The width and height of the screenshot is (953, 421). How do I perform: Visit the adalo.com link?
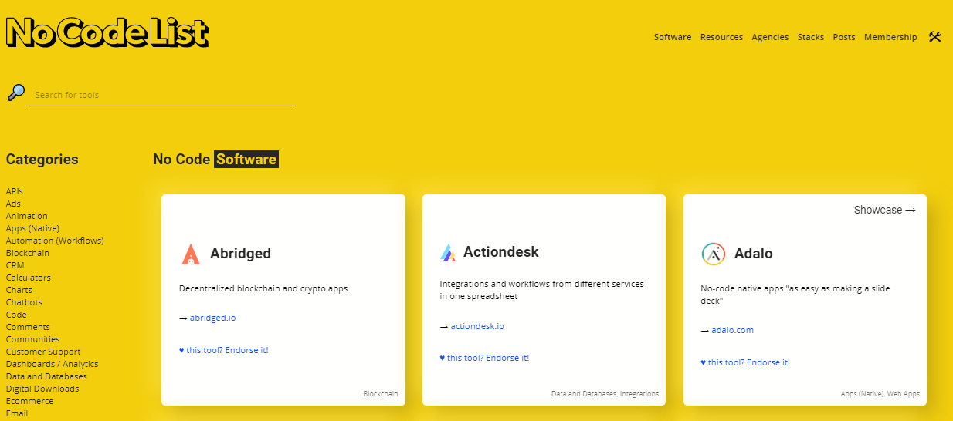point(733,330)
